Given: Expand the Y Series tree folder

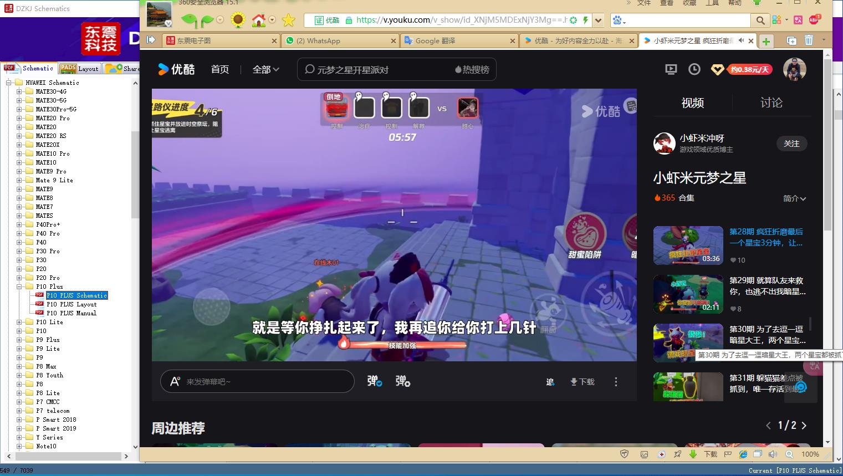Looking at the screenshot, I should 19,437.
